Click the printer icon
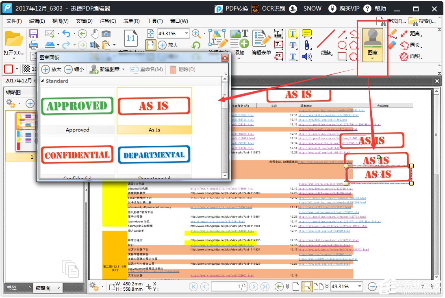Viewport: 445px width, 298px height. 34,45
